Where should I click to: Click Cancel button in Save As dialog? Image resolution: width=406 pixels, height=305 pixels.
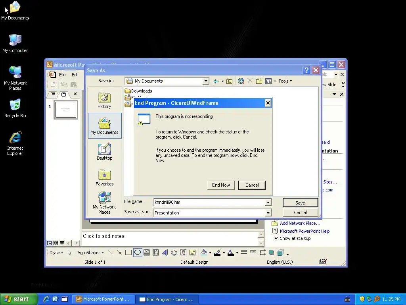pos(300,212)
